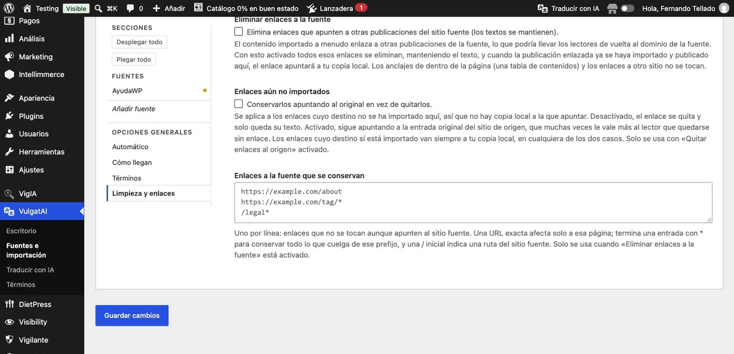Screen dimensions: 734x354
Task: Click the Ajustes sliders icon
Action: pyautogui.click(x=9, y=170)
